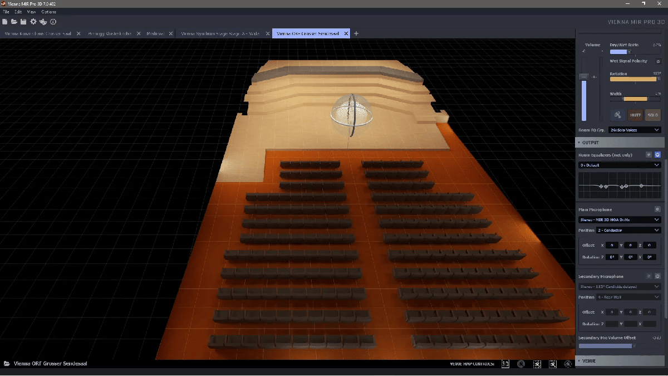
Task: Enable the Secondary Microphone power button
Action: click(x=657, y=276)
